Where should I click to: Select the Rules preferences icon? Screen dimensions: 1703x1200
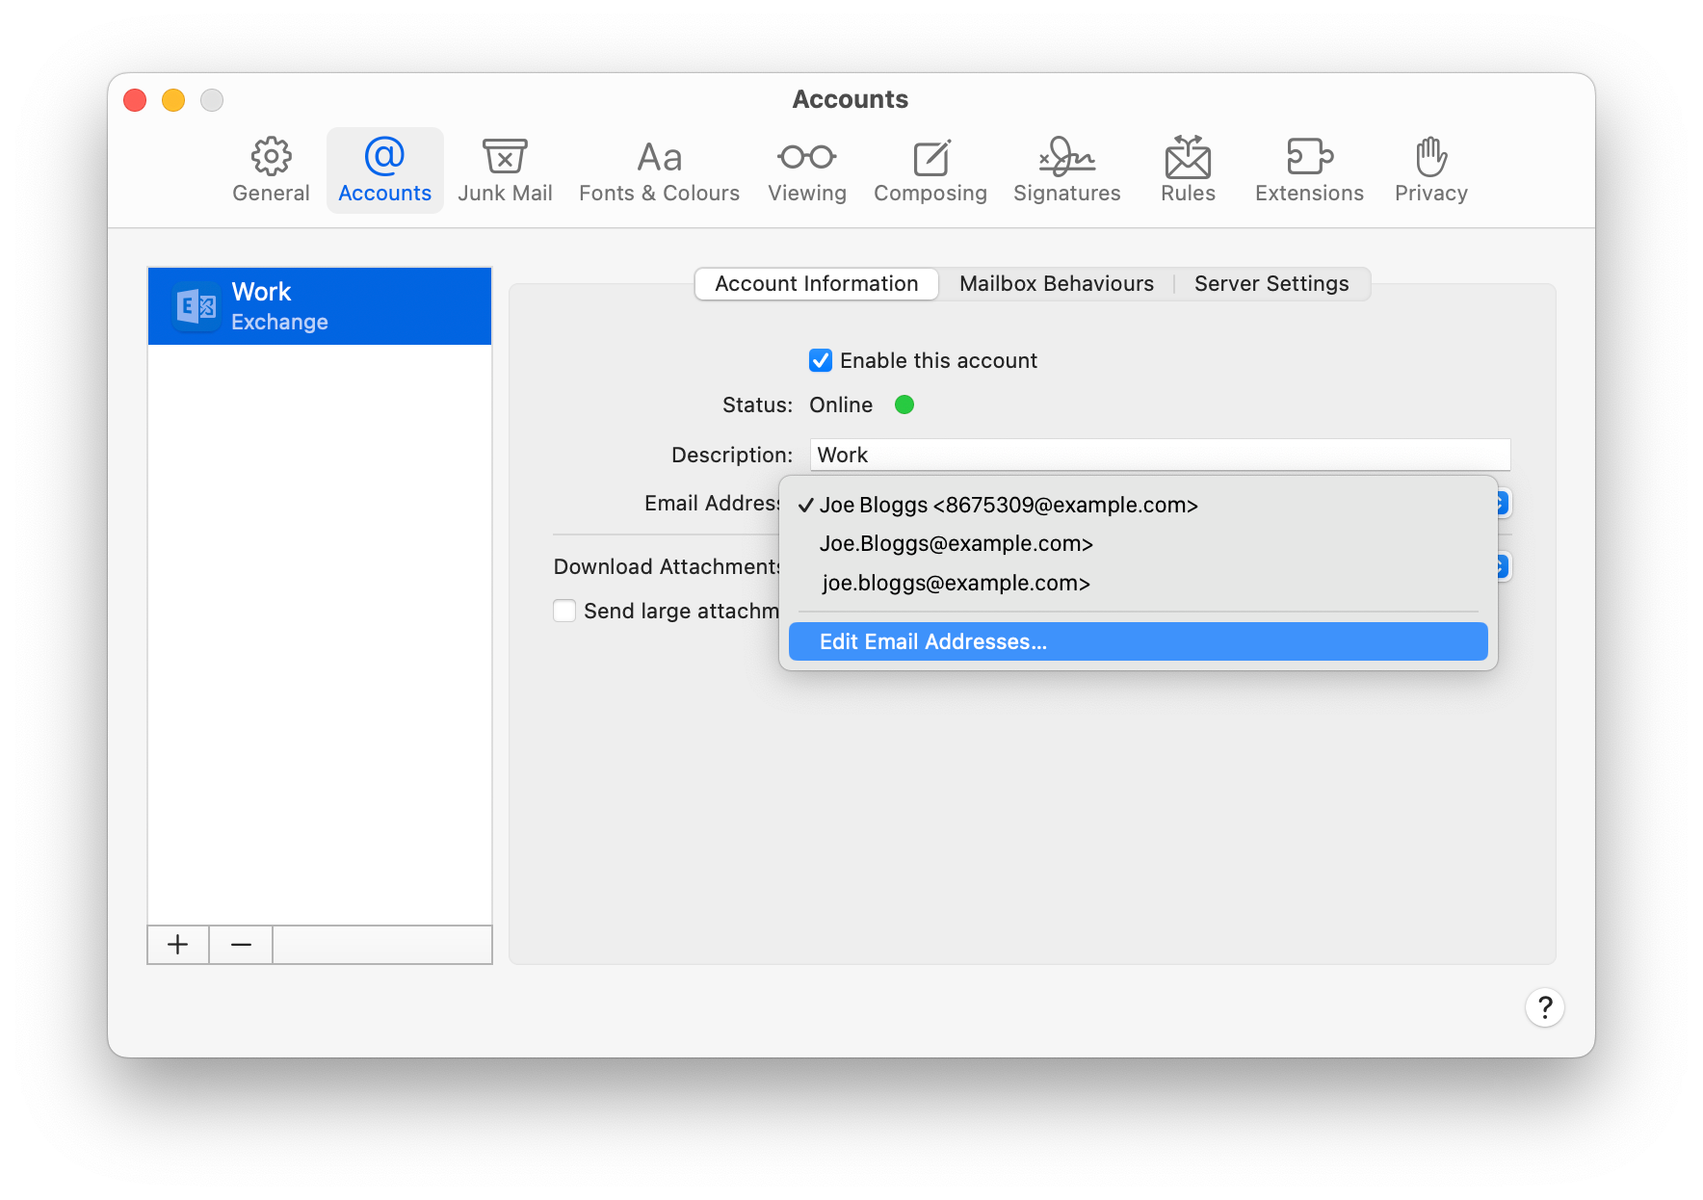[x=1187, y=170]
